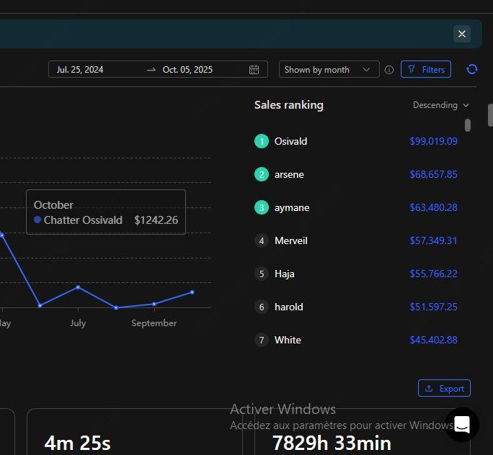This screenshot has width=493, height=455.
Task: Click the rank 4 badge for Merveil
Action: [261, 240]
